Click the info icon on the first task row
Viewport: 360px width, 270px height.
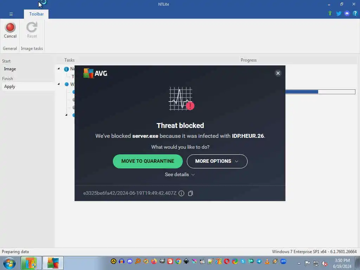click(x=66, y=69)
